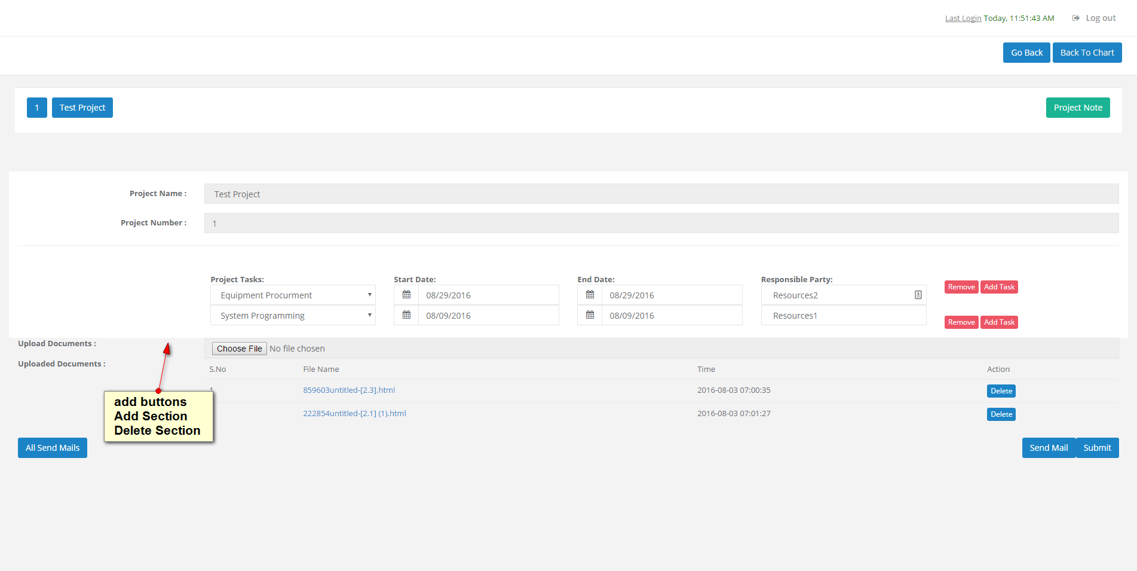Click the Project Number input field
The image size is (1137, 571).
(x=661, y=223)
